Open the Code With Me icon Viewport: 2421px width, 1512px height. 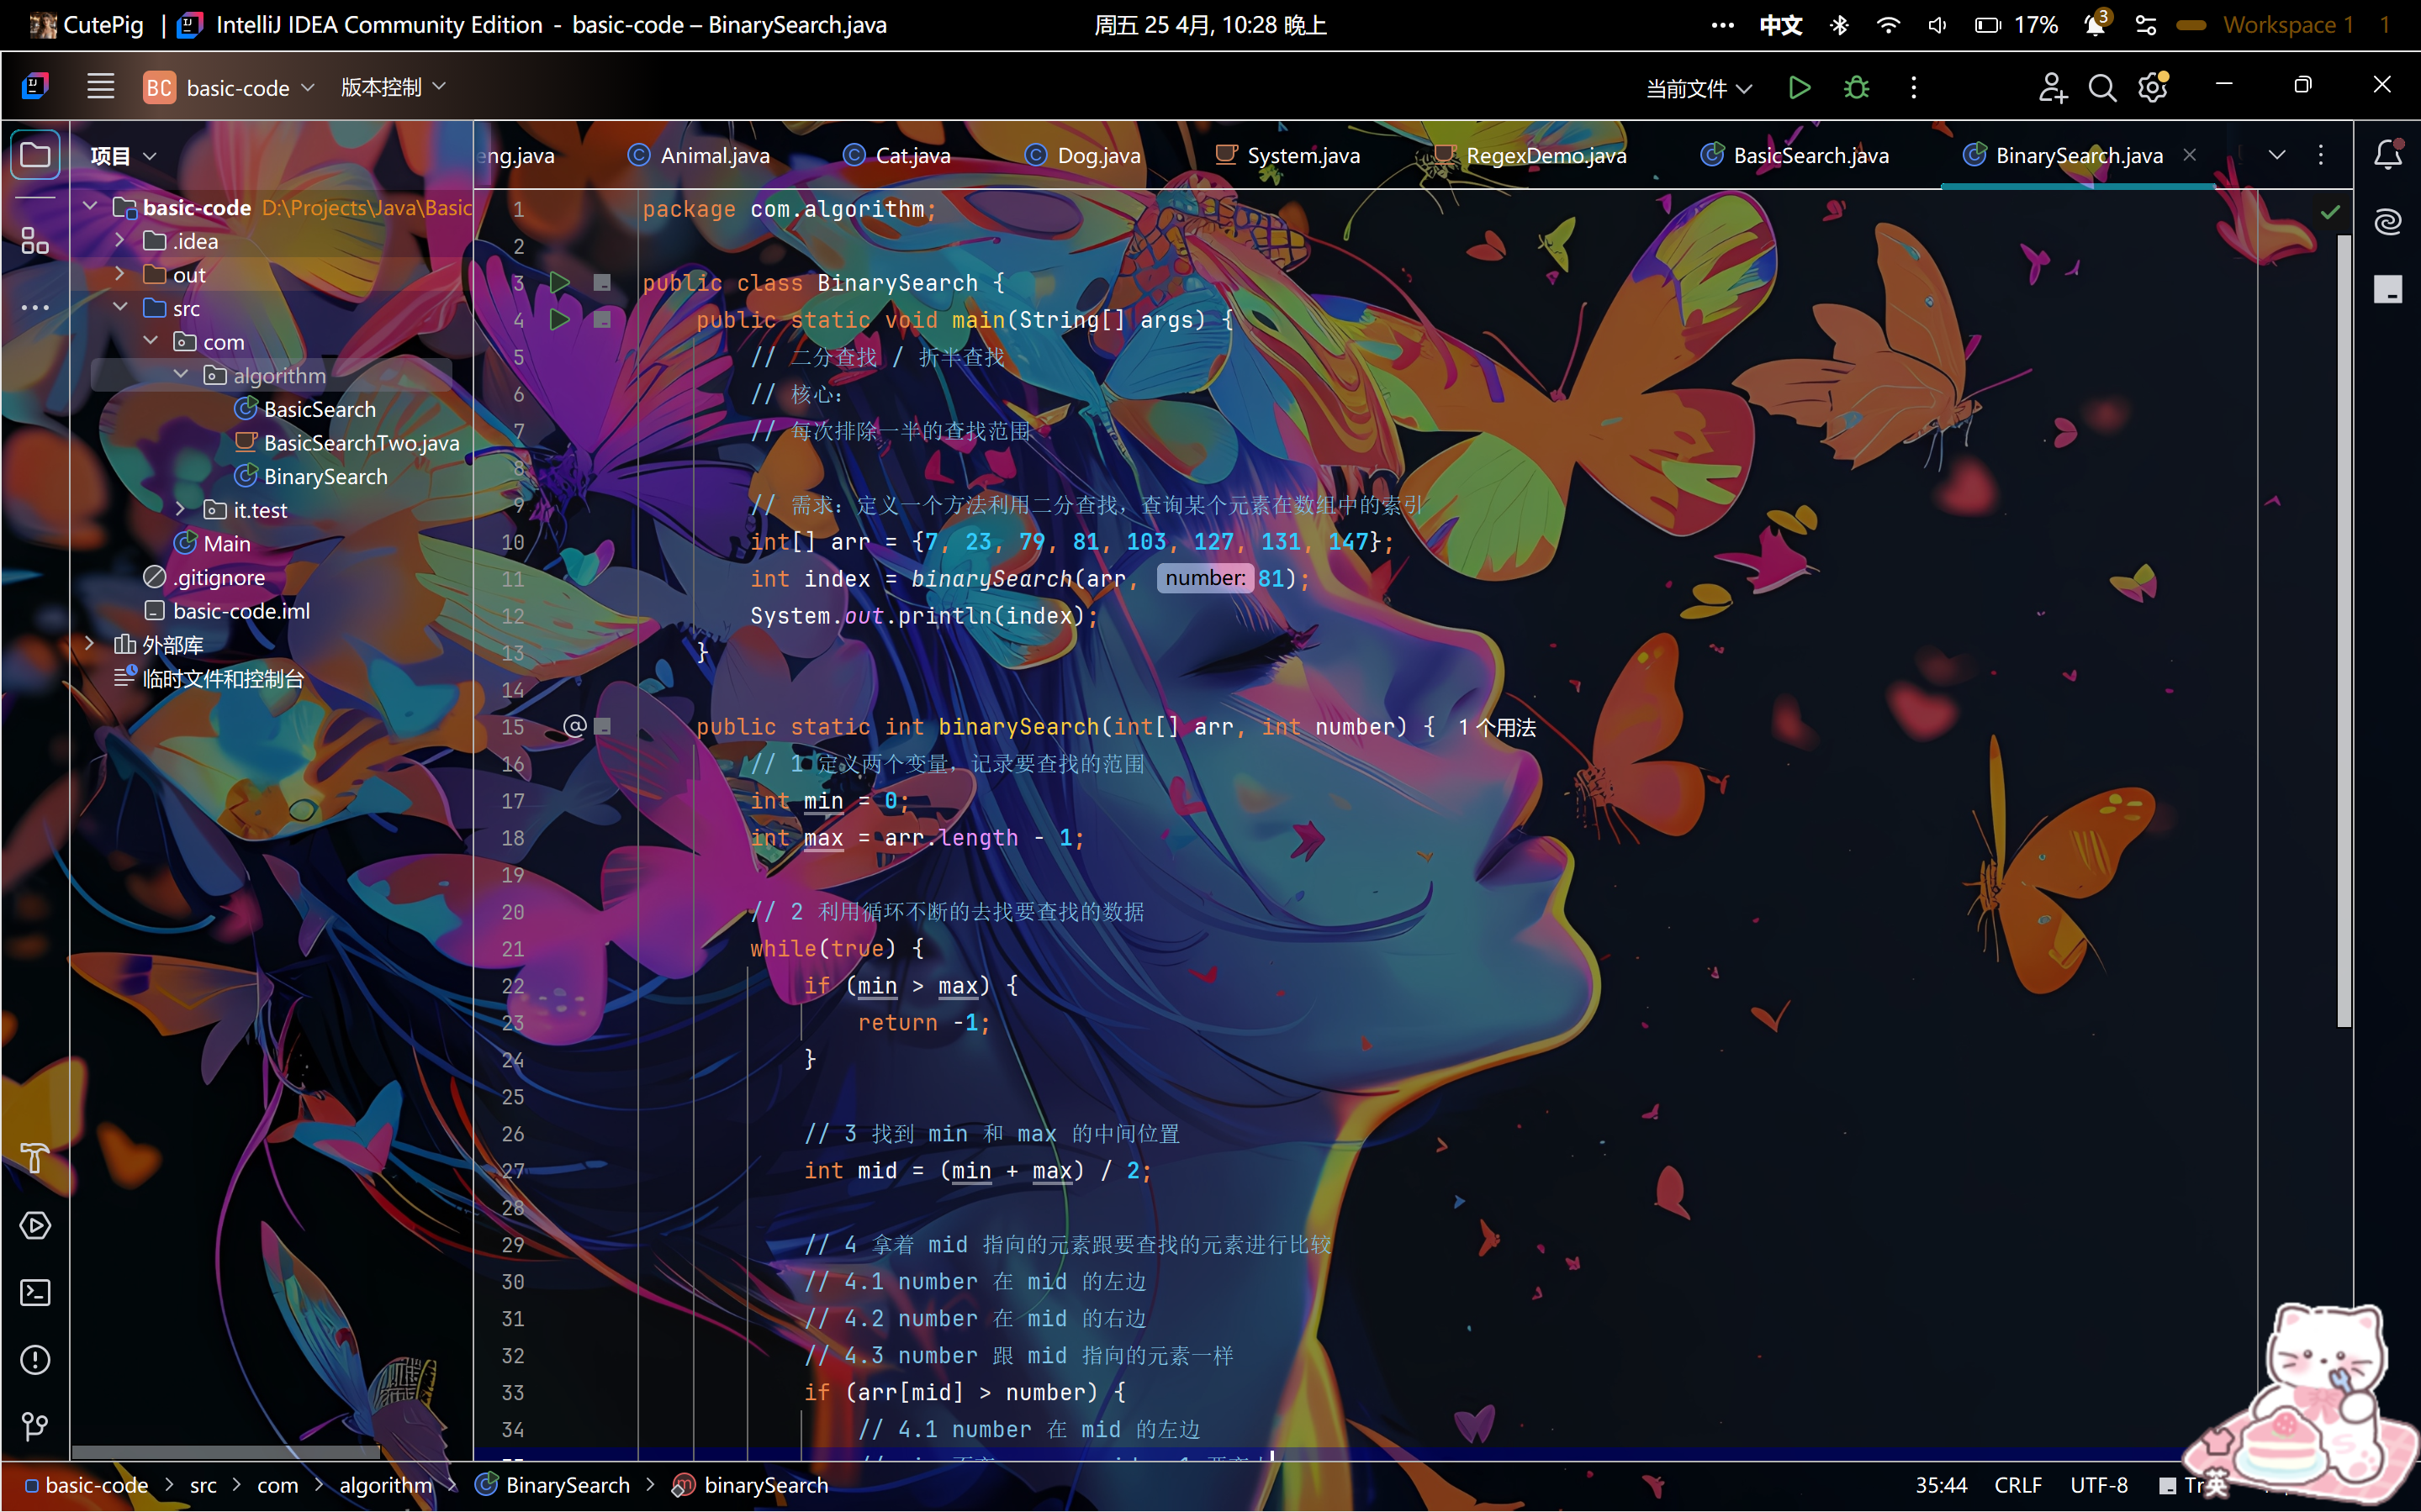point(2052,88)
